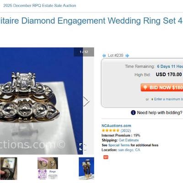Advance to the next photo with chevron
The image size is (183, 183).
click(x=86, y=101)
